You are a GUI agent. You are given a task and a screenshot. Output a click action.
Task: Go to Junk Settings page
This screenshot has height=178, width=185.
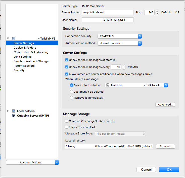[23, 57]
